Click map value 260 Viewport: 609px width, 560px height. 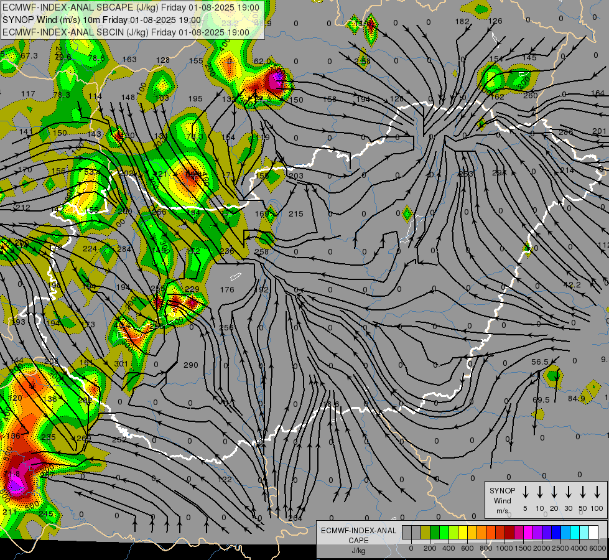[531, 96]
